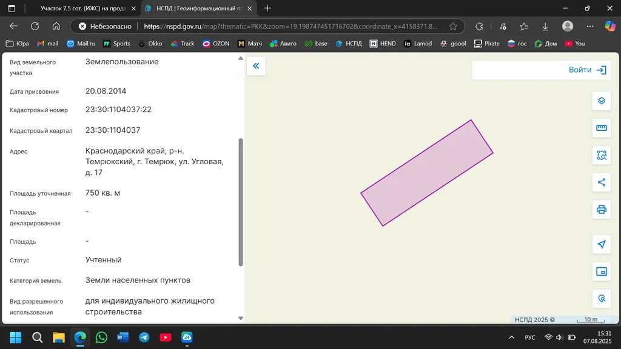621x349 pixels.
Task: Click the my location arrow icon
Action: click(x=601, y=244)
